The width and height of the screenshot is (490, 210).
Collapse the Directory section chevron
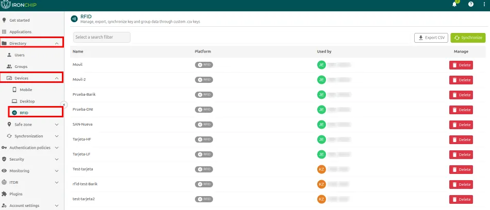pos(57,43)
